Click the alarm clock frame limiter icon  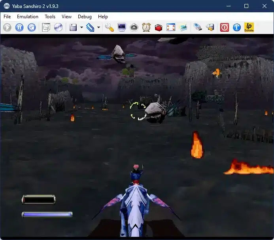click(146, 27)
